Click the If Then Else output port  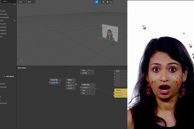[96, 89]
